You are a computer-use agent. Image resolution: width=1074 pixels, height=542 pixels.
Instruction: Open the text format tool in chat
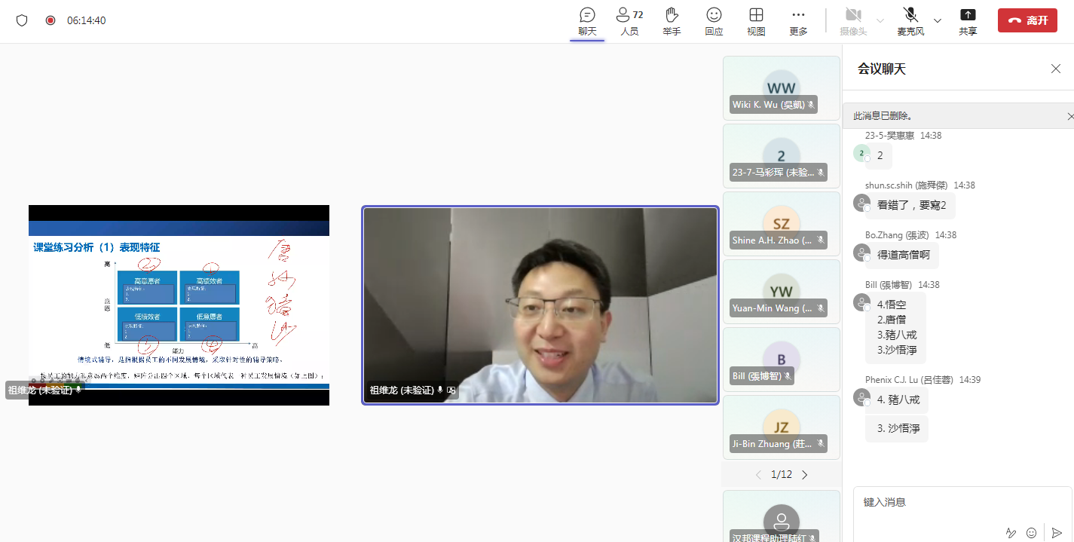coord(1011,532)
